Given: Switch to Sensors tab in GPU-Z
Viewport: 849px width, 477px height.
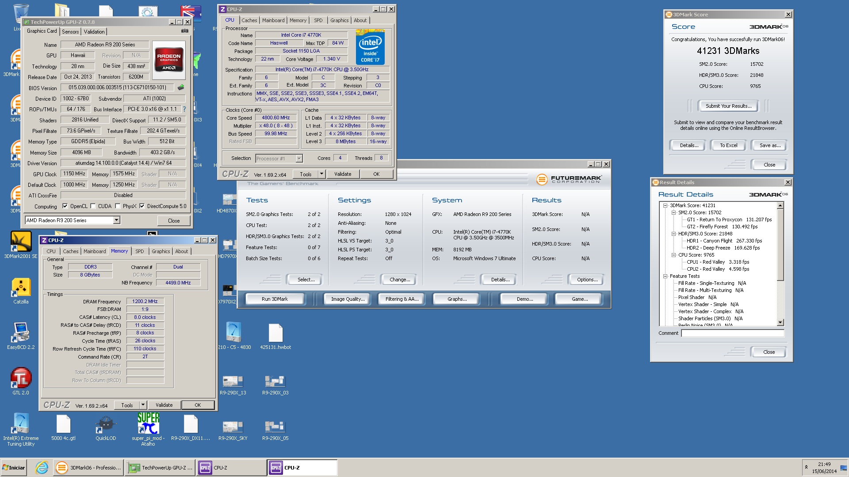Looking at the screenshot, I should click(x=70, y=31).
